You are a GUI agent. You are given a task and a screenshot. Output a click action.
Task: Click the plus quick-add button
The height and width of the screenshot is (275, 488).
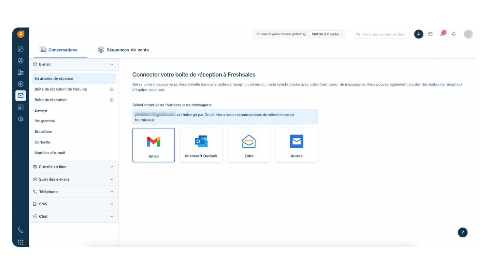point(419,34)
